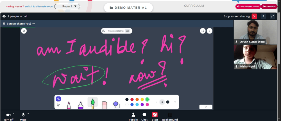Switch to the pointer select tool

point(58,105)
